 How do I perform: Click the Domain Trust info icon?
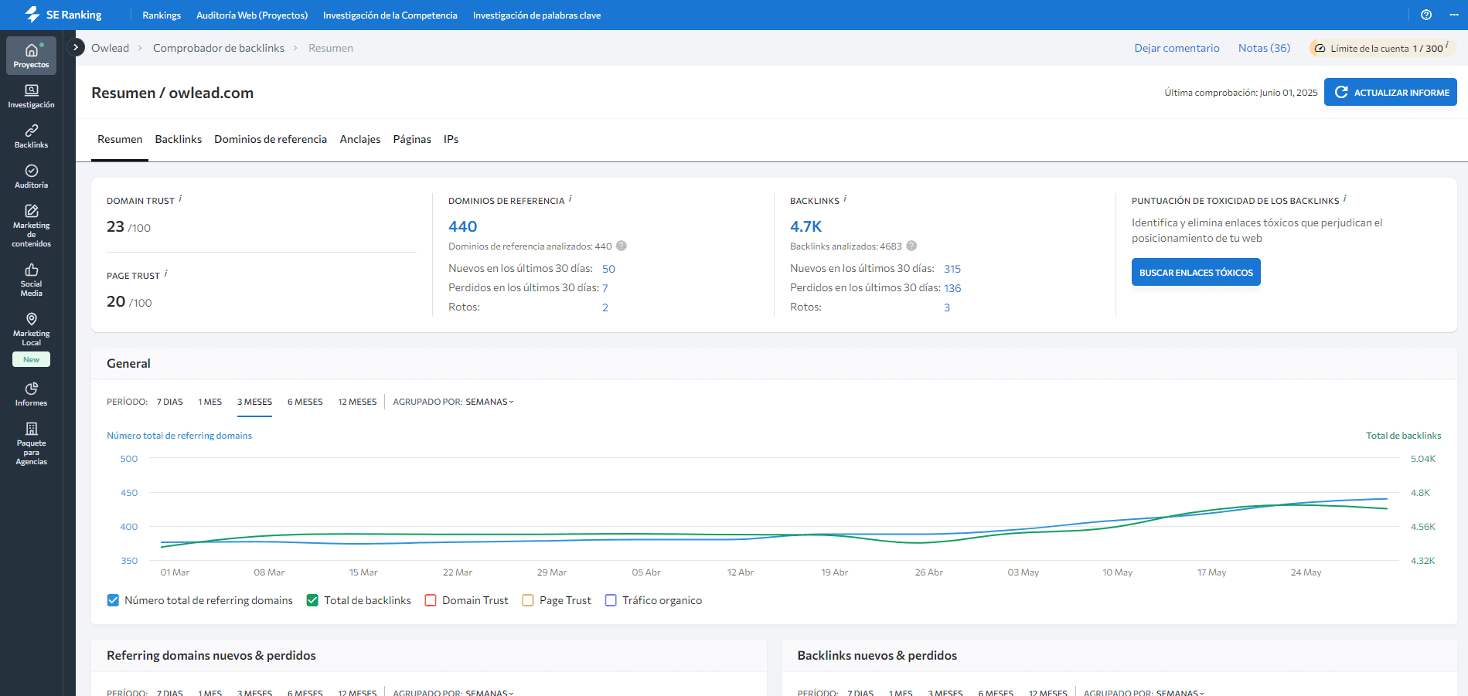tap(181, 199)
